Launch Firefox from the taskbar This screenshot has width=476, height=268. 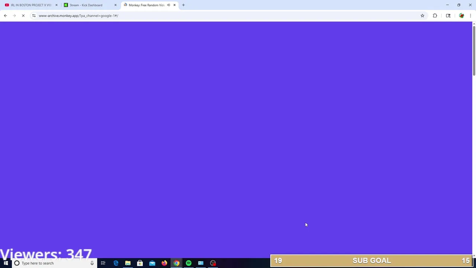click(164, 263)
